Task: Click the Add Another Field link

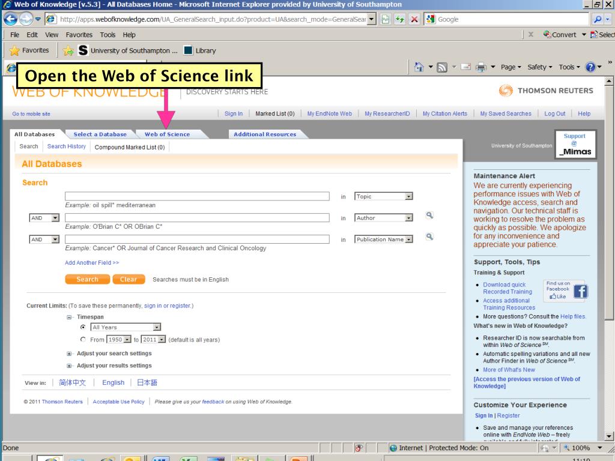Action: coord(92,263)
